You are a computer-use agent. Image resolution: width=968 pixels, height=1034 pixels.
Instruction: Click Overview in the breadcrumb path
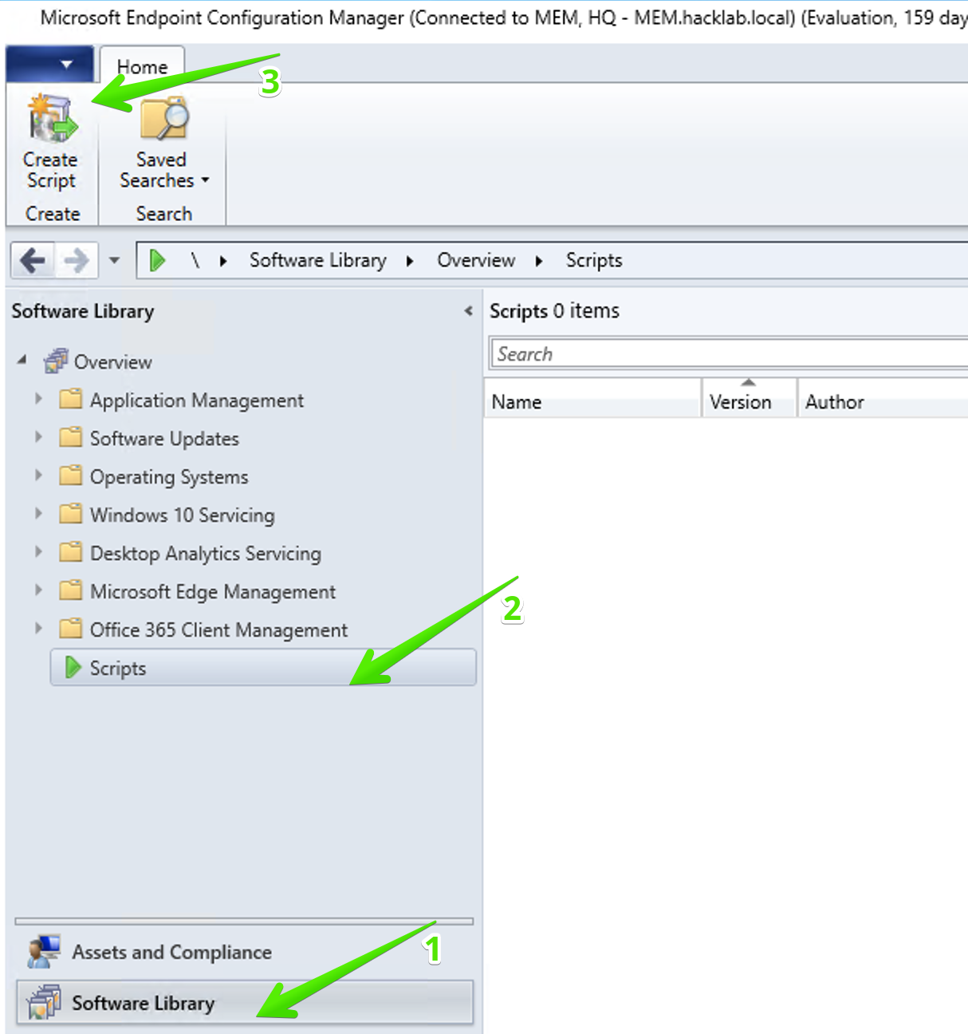tap(476, 260)
